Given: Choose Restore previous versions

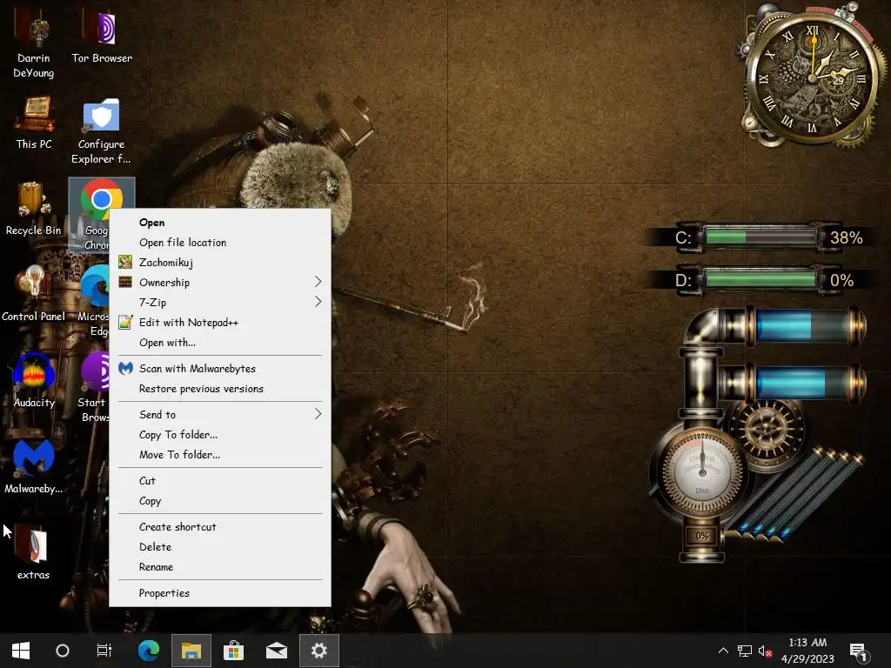Looking at the screenshot, I should [x=220, y=389].
